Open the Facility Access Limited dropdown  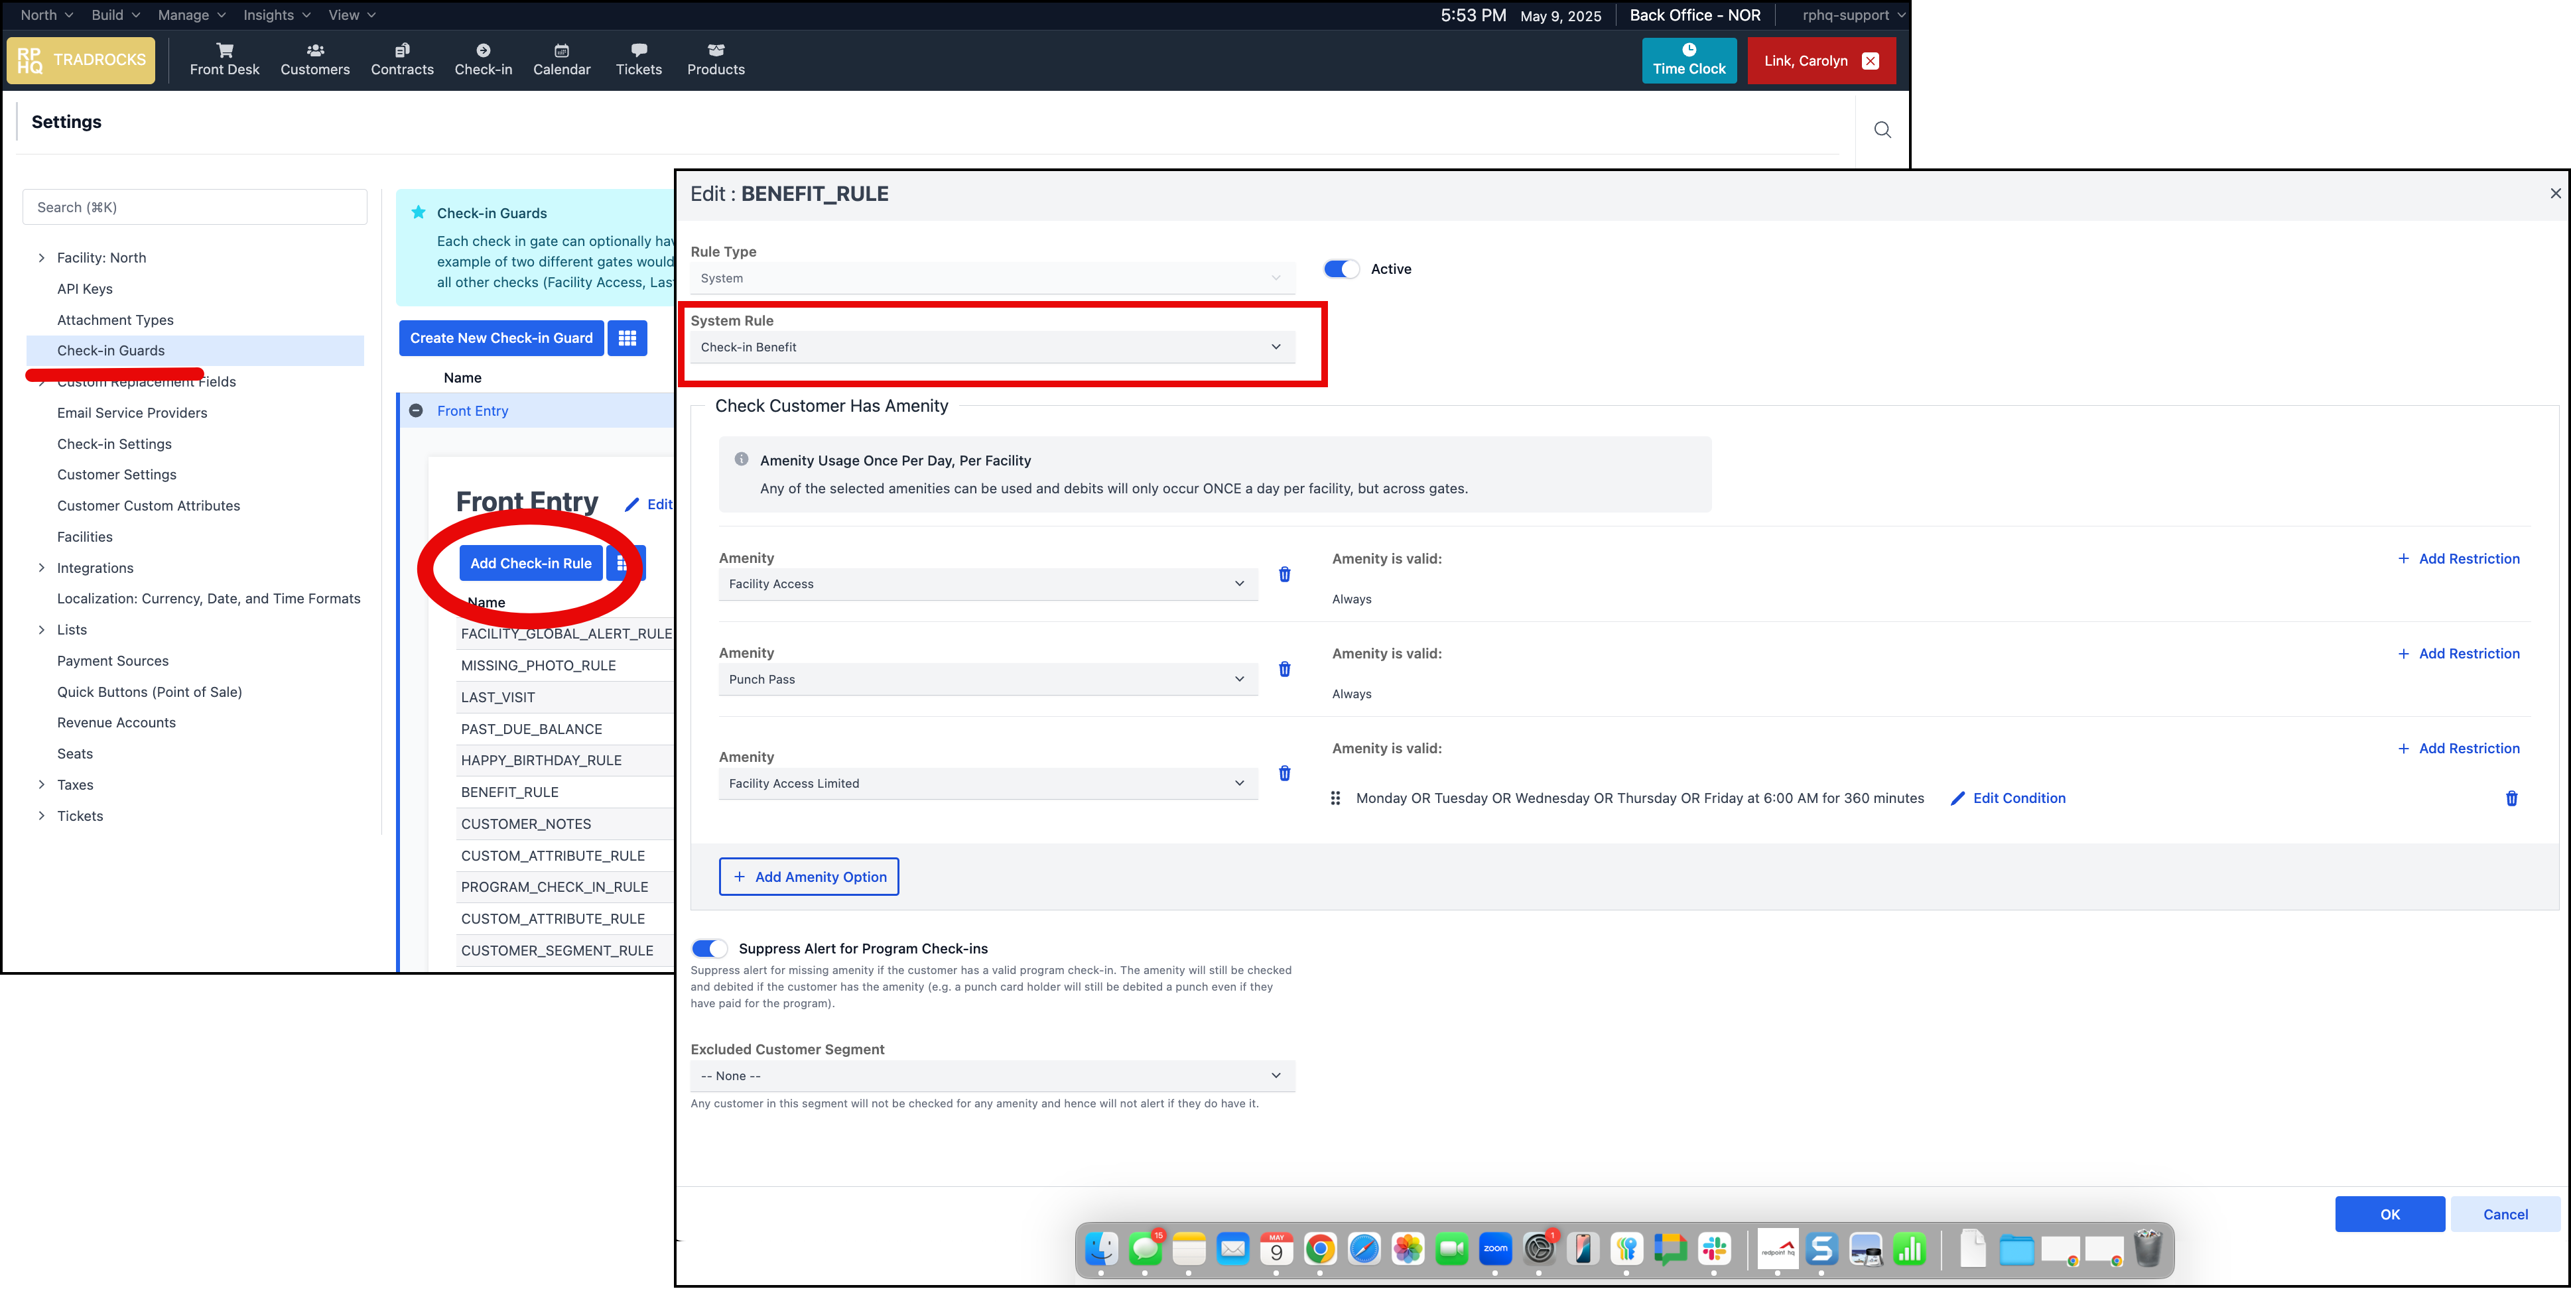[988, 783]
